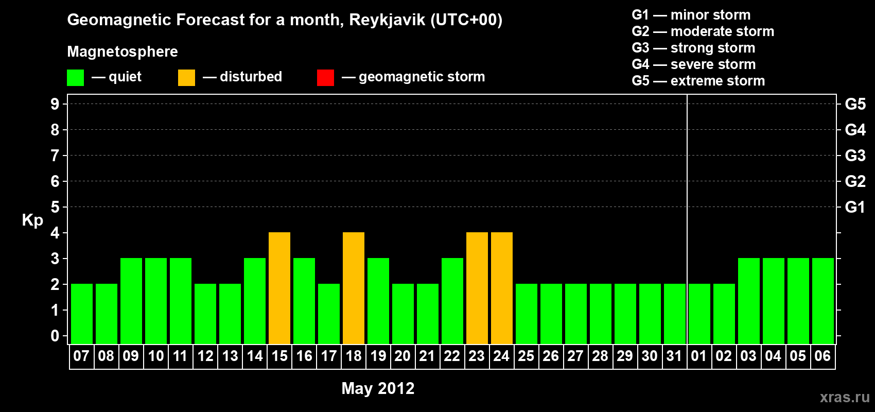Screen dimensions: 875x412
Task: Click the orange bar for day 18
Action: 354,288
